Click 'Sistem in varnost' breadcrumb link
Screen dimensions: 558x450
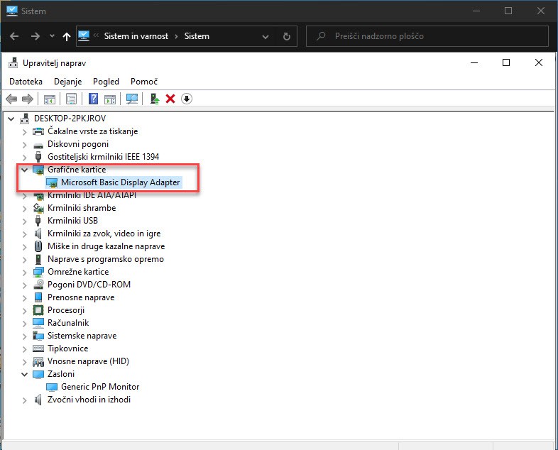[138, 36]
